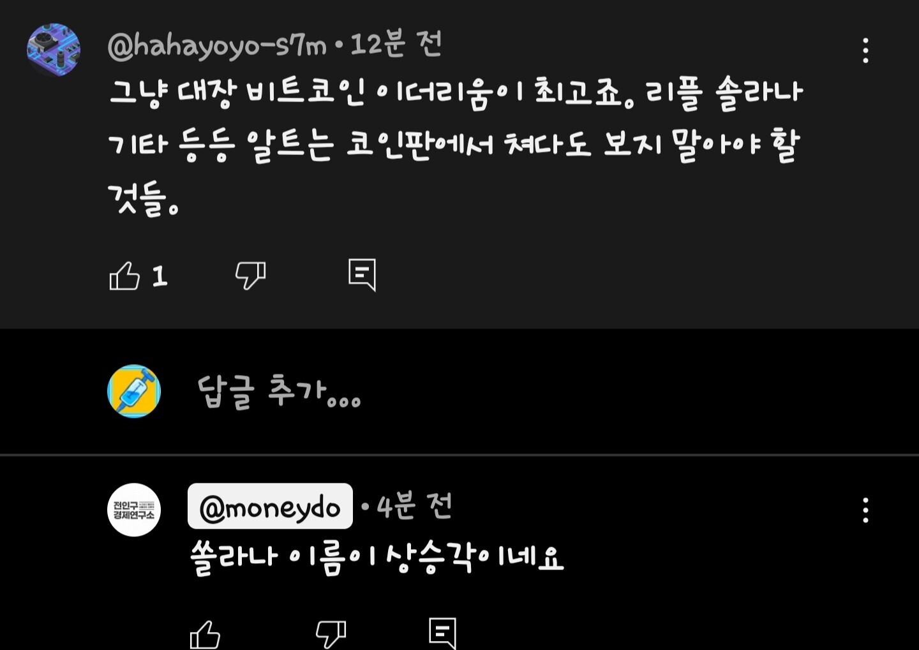
Task: Open the moneydo reply's three-dot menu
Action: click(x=865, y=510)
